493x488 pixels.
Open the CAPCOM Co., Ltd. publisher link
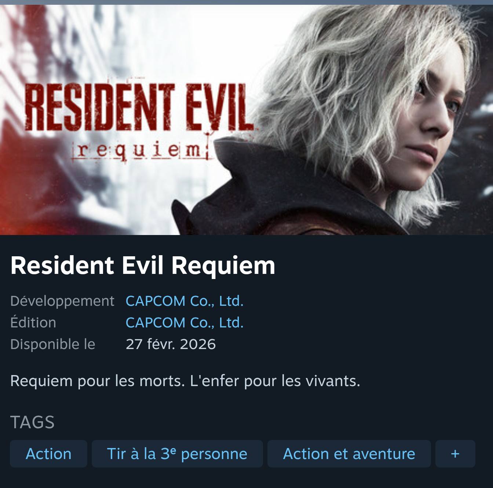point(185,323)
